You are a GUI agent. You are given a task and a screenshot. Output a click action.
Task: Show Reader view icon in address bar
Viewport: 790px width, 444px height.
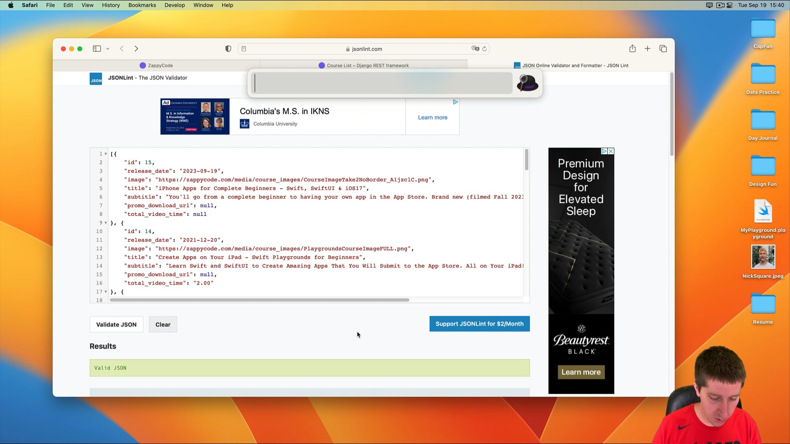click(244, 49)
